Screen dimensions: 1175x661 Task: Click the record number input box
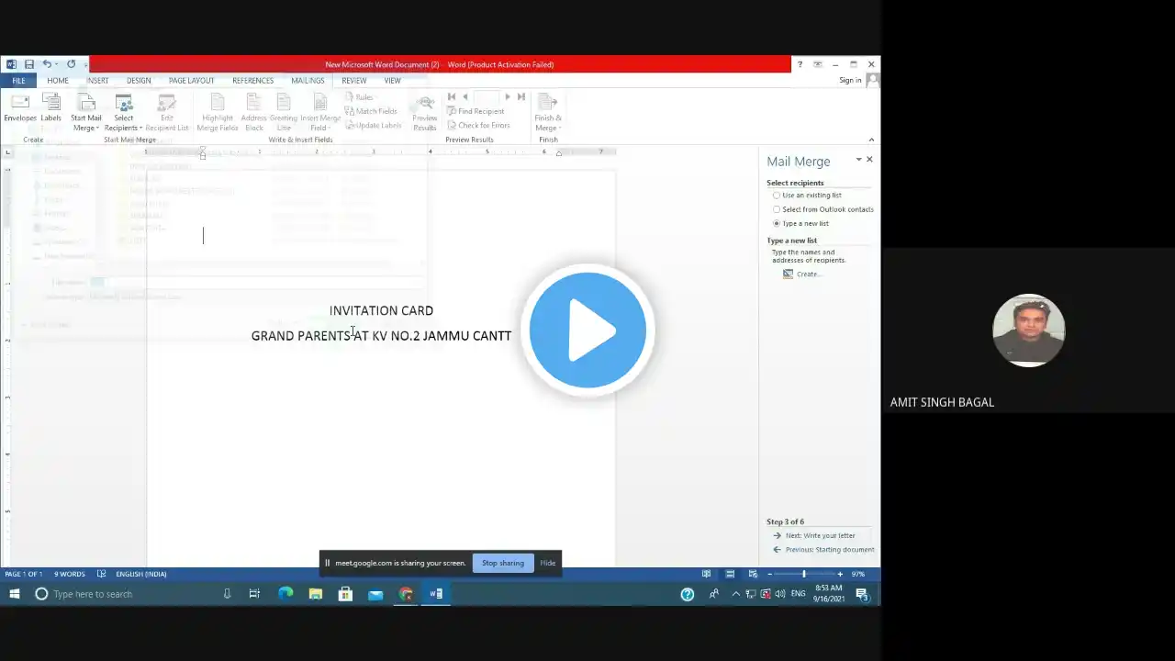486,96
